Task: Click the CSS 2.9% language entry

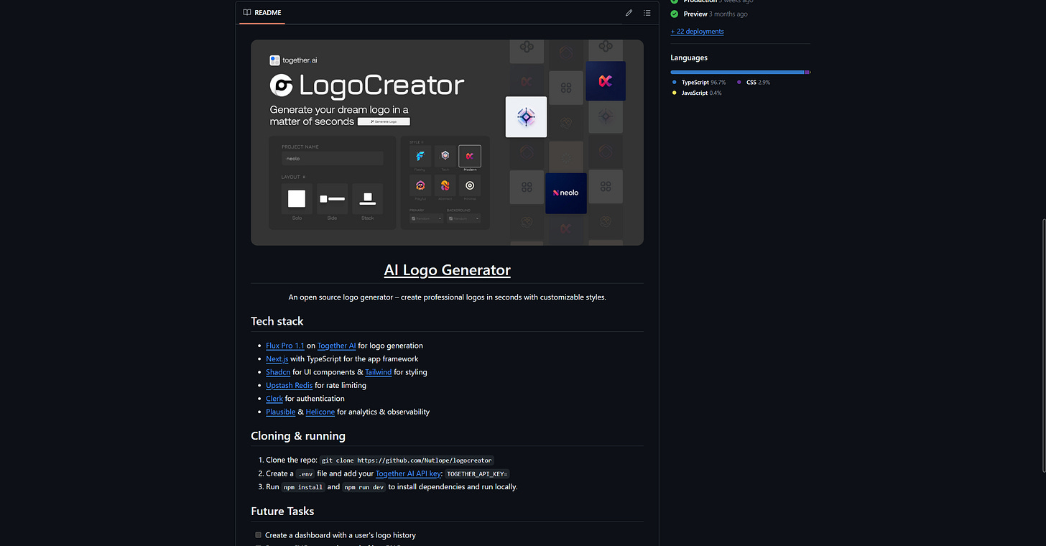Action: point(753,83)
